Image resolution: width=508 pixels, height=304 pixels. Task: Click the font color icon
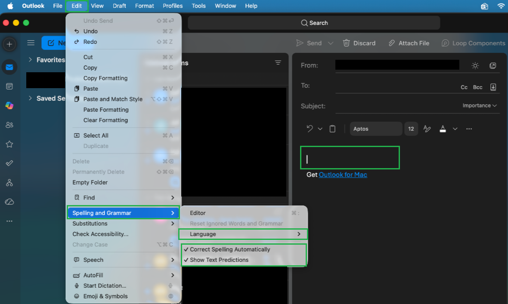pyautogui.click(x=443, y=129)
